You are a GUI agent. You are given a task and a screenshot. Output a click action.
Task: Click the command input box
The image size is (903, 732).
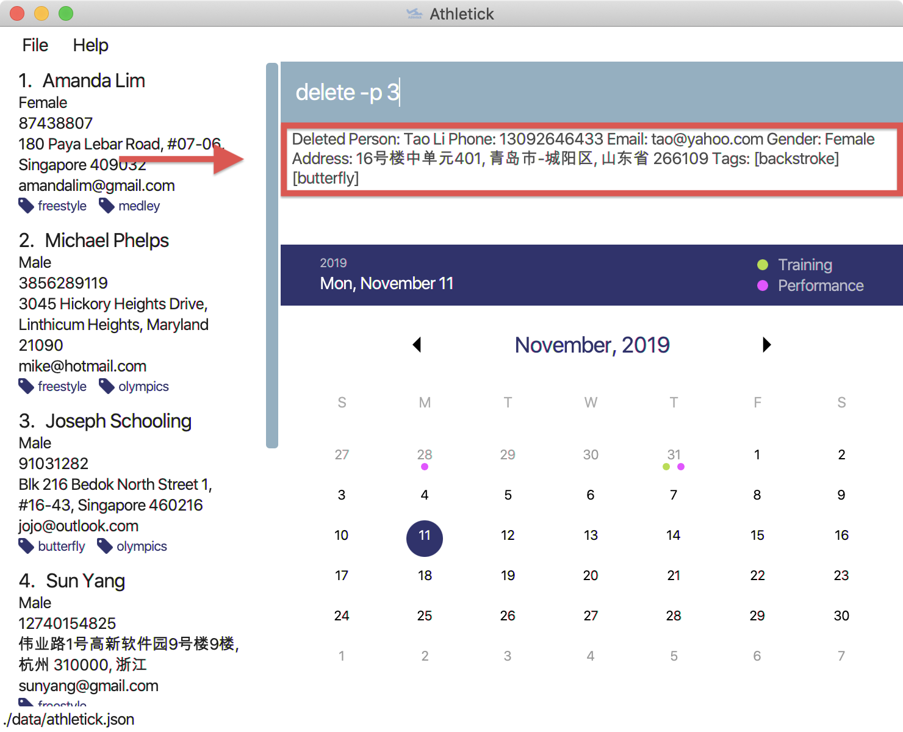point(591,92)
